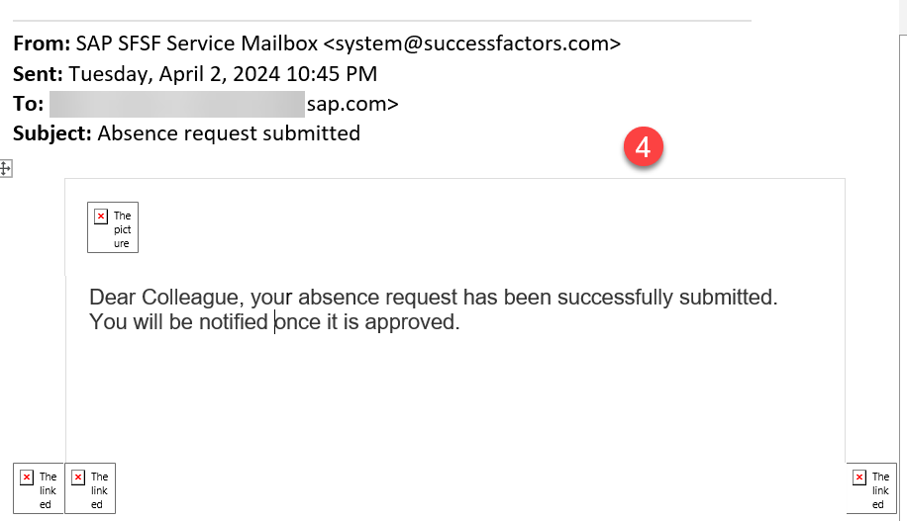Select the broken picture placeholder above the greeting
The image size is (907, 521).
[x=113, y=227]
